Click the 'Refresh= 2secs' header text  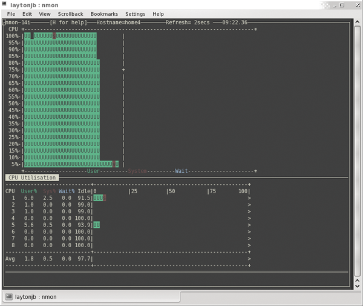pos(188,22)
